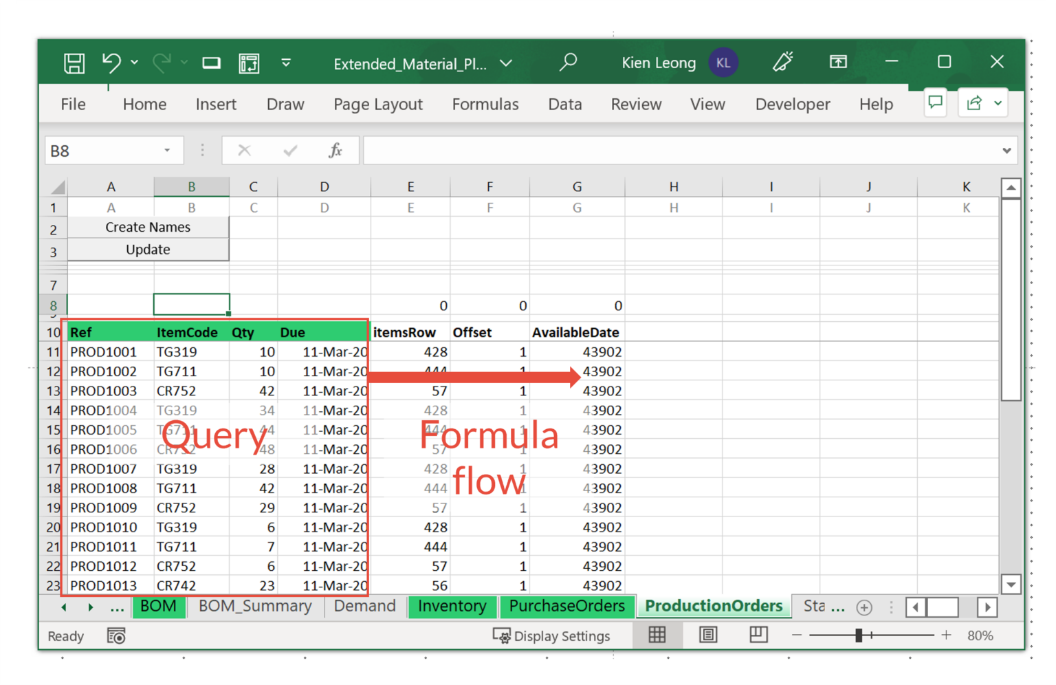The height and width of the screenshot is (685, 1056).
Task: Click the KL account avatar toggle
Action: click(723, 62)
